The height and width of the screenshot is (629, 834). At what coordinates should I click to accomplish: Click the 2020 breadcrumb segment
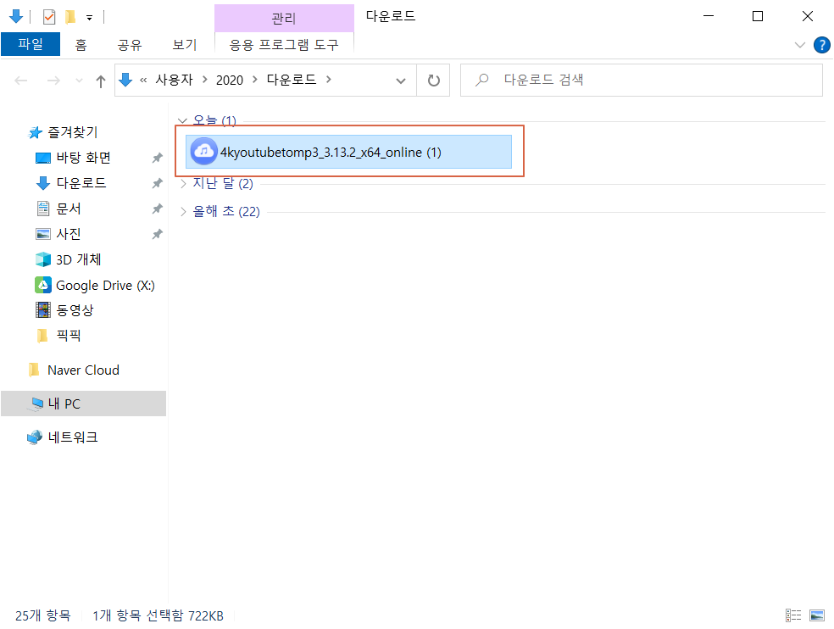229,80
